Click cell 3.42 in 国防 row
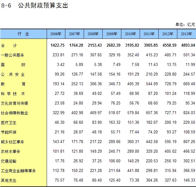196x187 pixels. (61, 64)
